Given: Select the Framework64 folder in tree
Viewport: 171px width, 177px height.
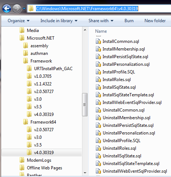Looking at the screenshot, I should [43, 122].
